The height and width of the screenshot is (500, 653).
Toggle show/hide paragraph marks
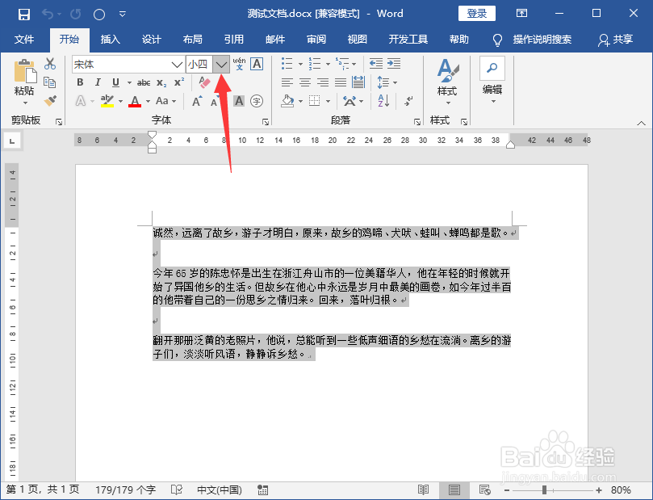pos(408,102)
